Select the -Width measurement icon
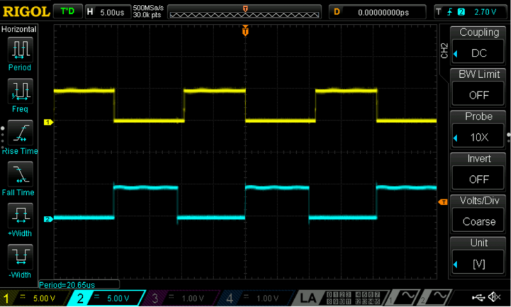Image resolution: width=511 pixels, height=307 pixels. 20,257
